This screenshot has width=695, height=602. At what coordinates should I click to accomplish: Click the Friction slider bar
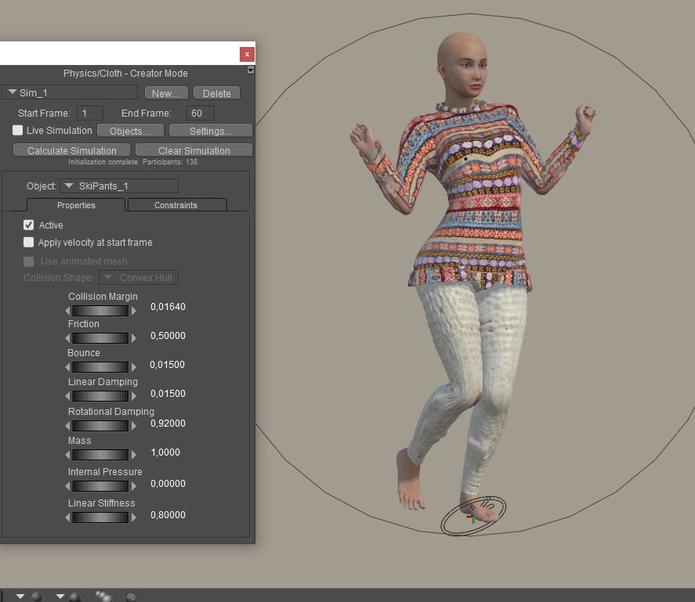[100, 338]
